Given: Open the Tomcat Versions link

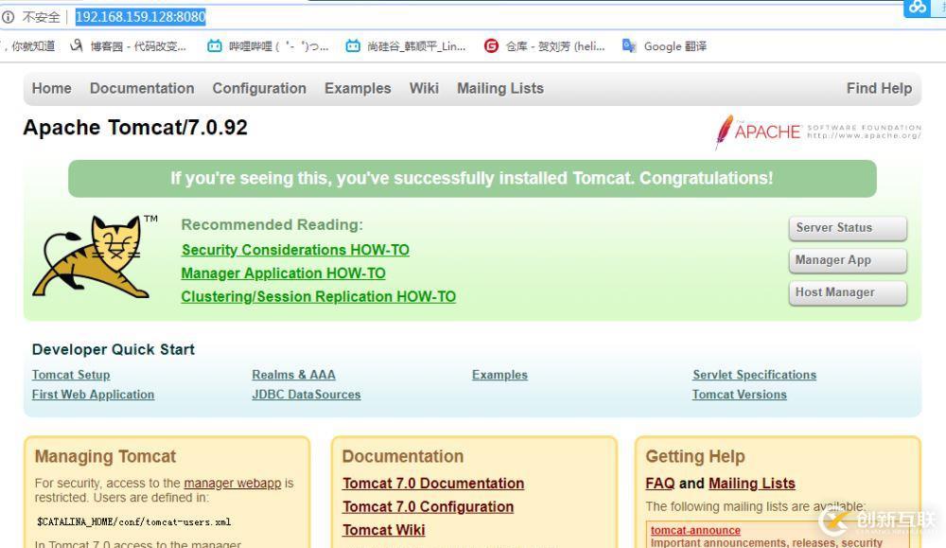Looking at the screenshot, I should coord(740,394).
